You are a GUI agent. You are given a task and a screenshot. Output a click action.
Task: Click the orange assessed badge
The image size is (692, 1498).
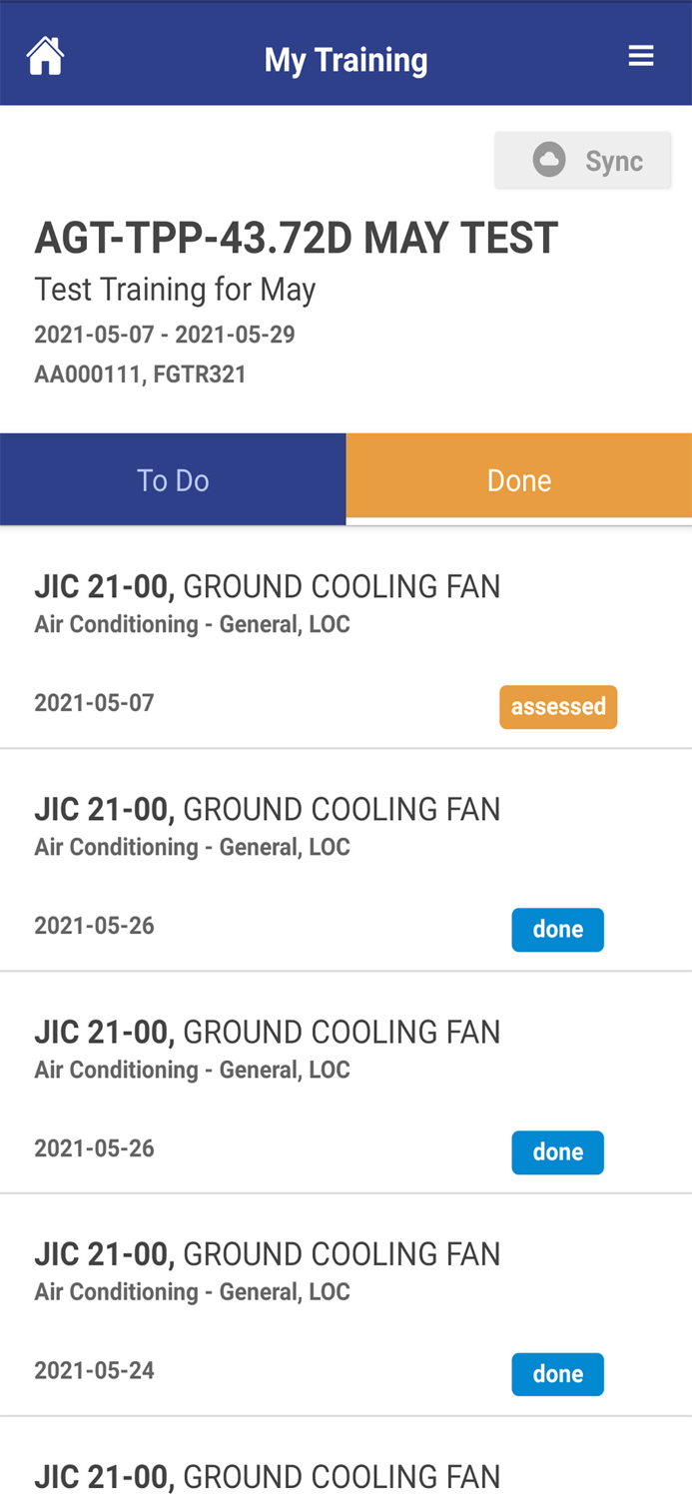point(558,707)
